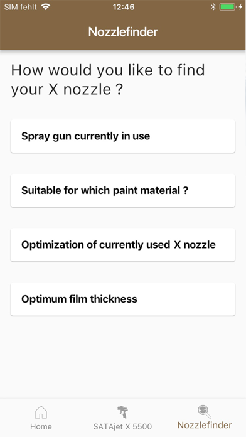Viewport: 246px width, 437px height.
Task: Choose Suitable for which paint material
Action: click(x=123, y=190)
